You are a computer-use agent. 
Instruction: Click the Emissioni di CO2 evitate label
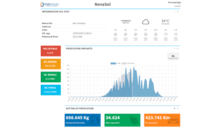(75, 123)
